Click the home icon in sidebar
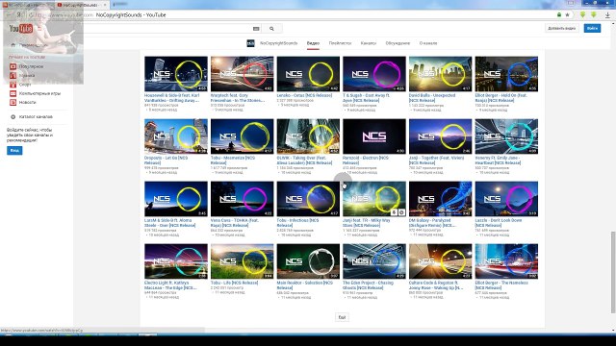 click(13, 45)
